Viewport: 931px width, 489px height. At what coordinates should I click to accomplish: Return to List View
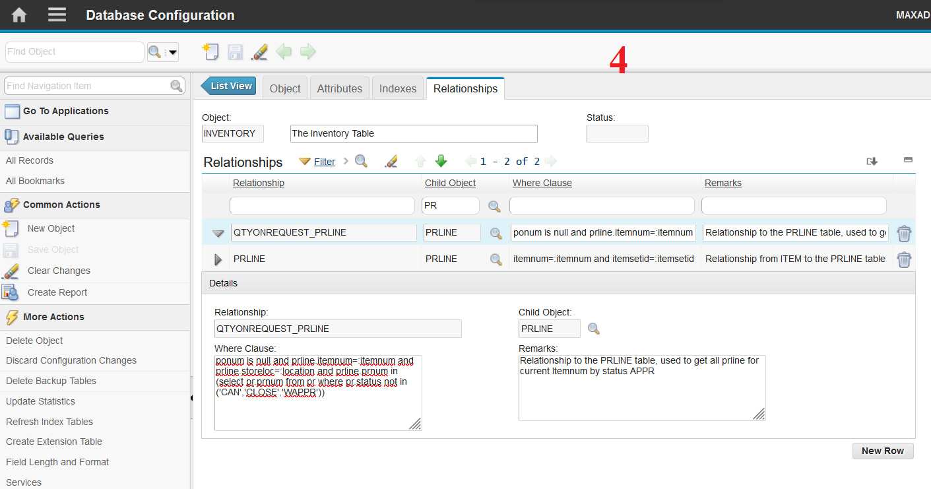(228, 86)
